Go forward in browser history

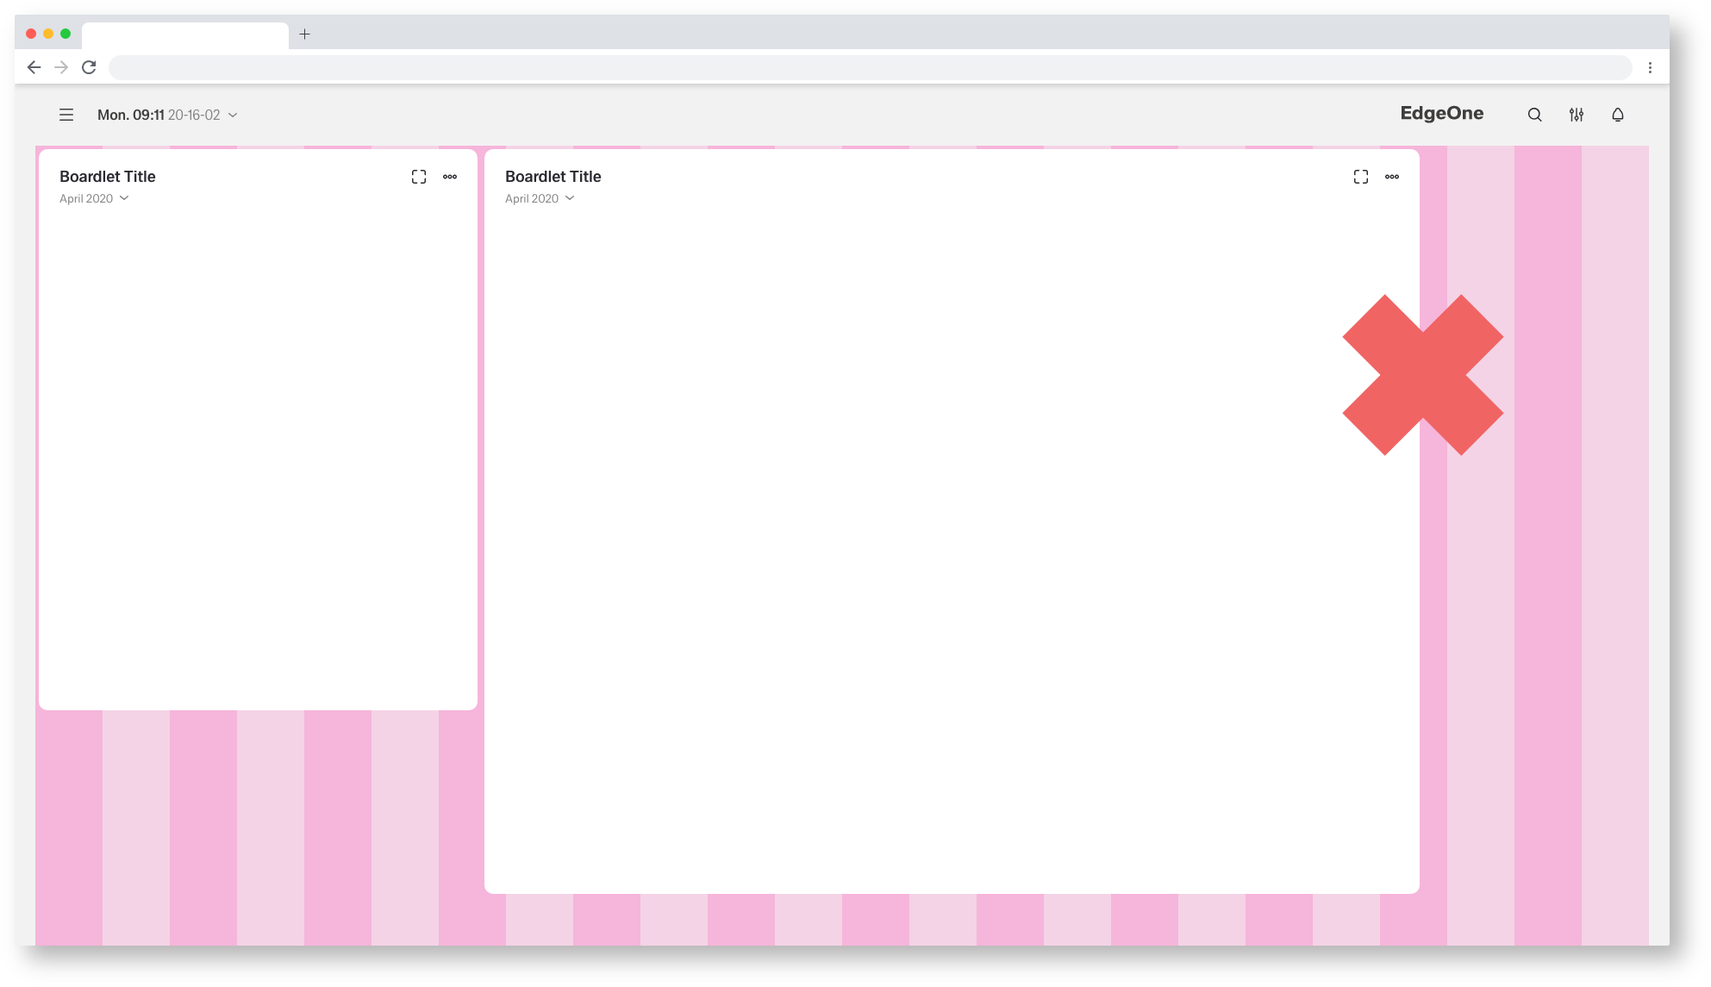click(61, 67)
